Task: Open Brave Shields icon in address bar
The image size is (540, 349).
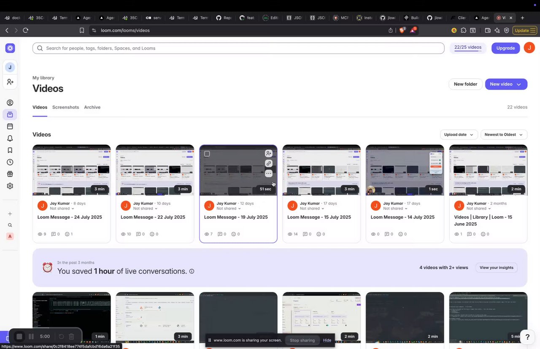Action: click(402, 30)
